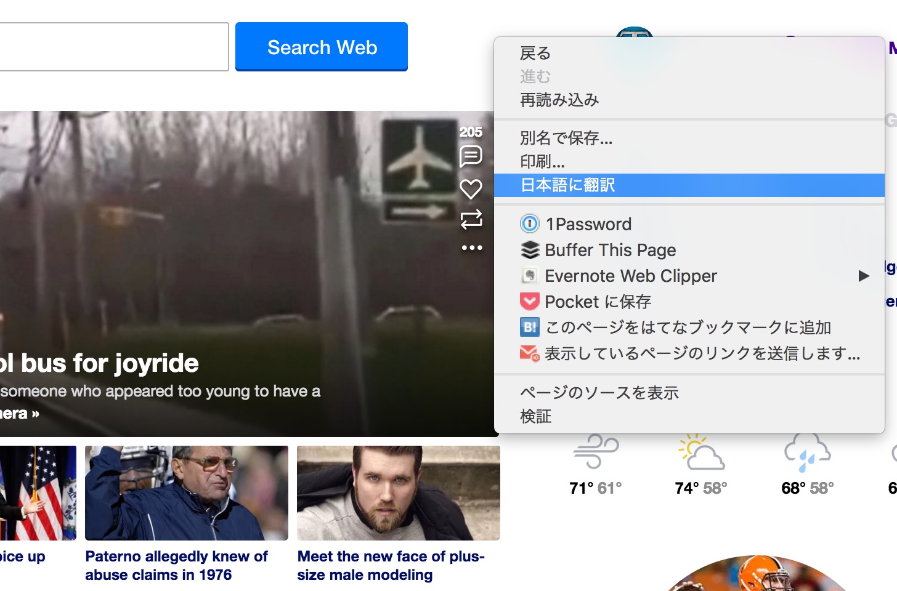Choose 検証 to inspect the page
Image resolution: width=897 pixels, height=591 pixels.
pyautogui.click(x=689, y=416)
